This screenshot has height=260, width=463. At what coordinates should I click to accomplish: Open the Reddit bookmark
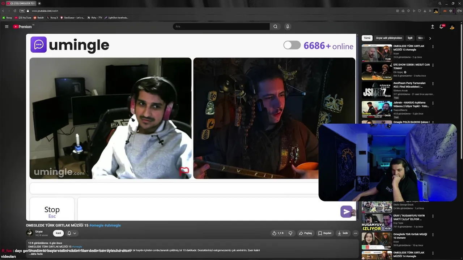(39, 18)
